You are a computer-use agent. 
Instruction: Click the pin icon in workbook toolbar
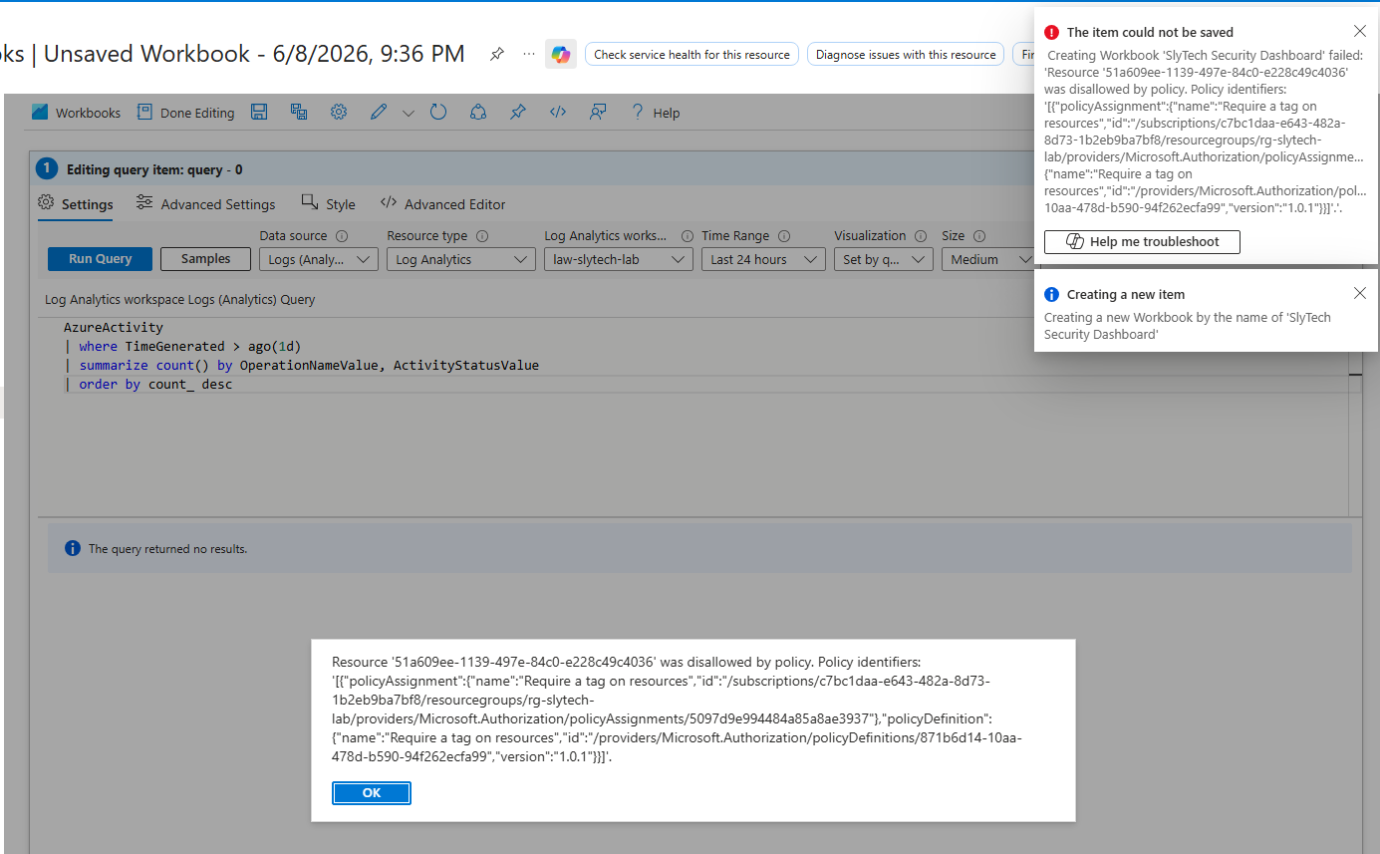pyautogui.click(x=518, y=112)
